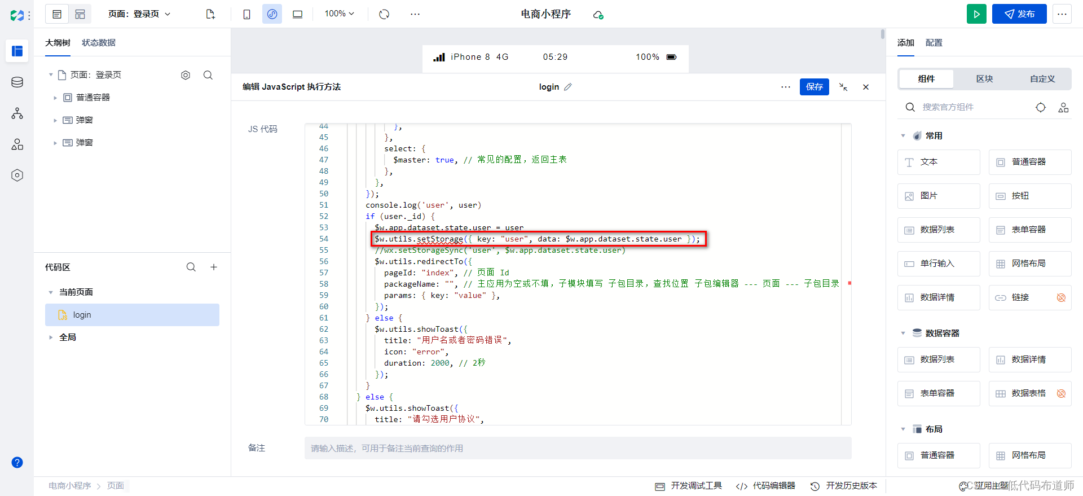Add the 按钮 button component

tap(1030, 196)
